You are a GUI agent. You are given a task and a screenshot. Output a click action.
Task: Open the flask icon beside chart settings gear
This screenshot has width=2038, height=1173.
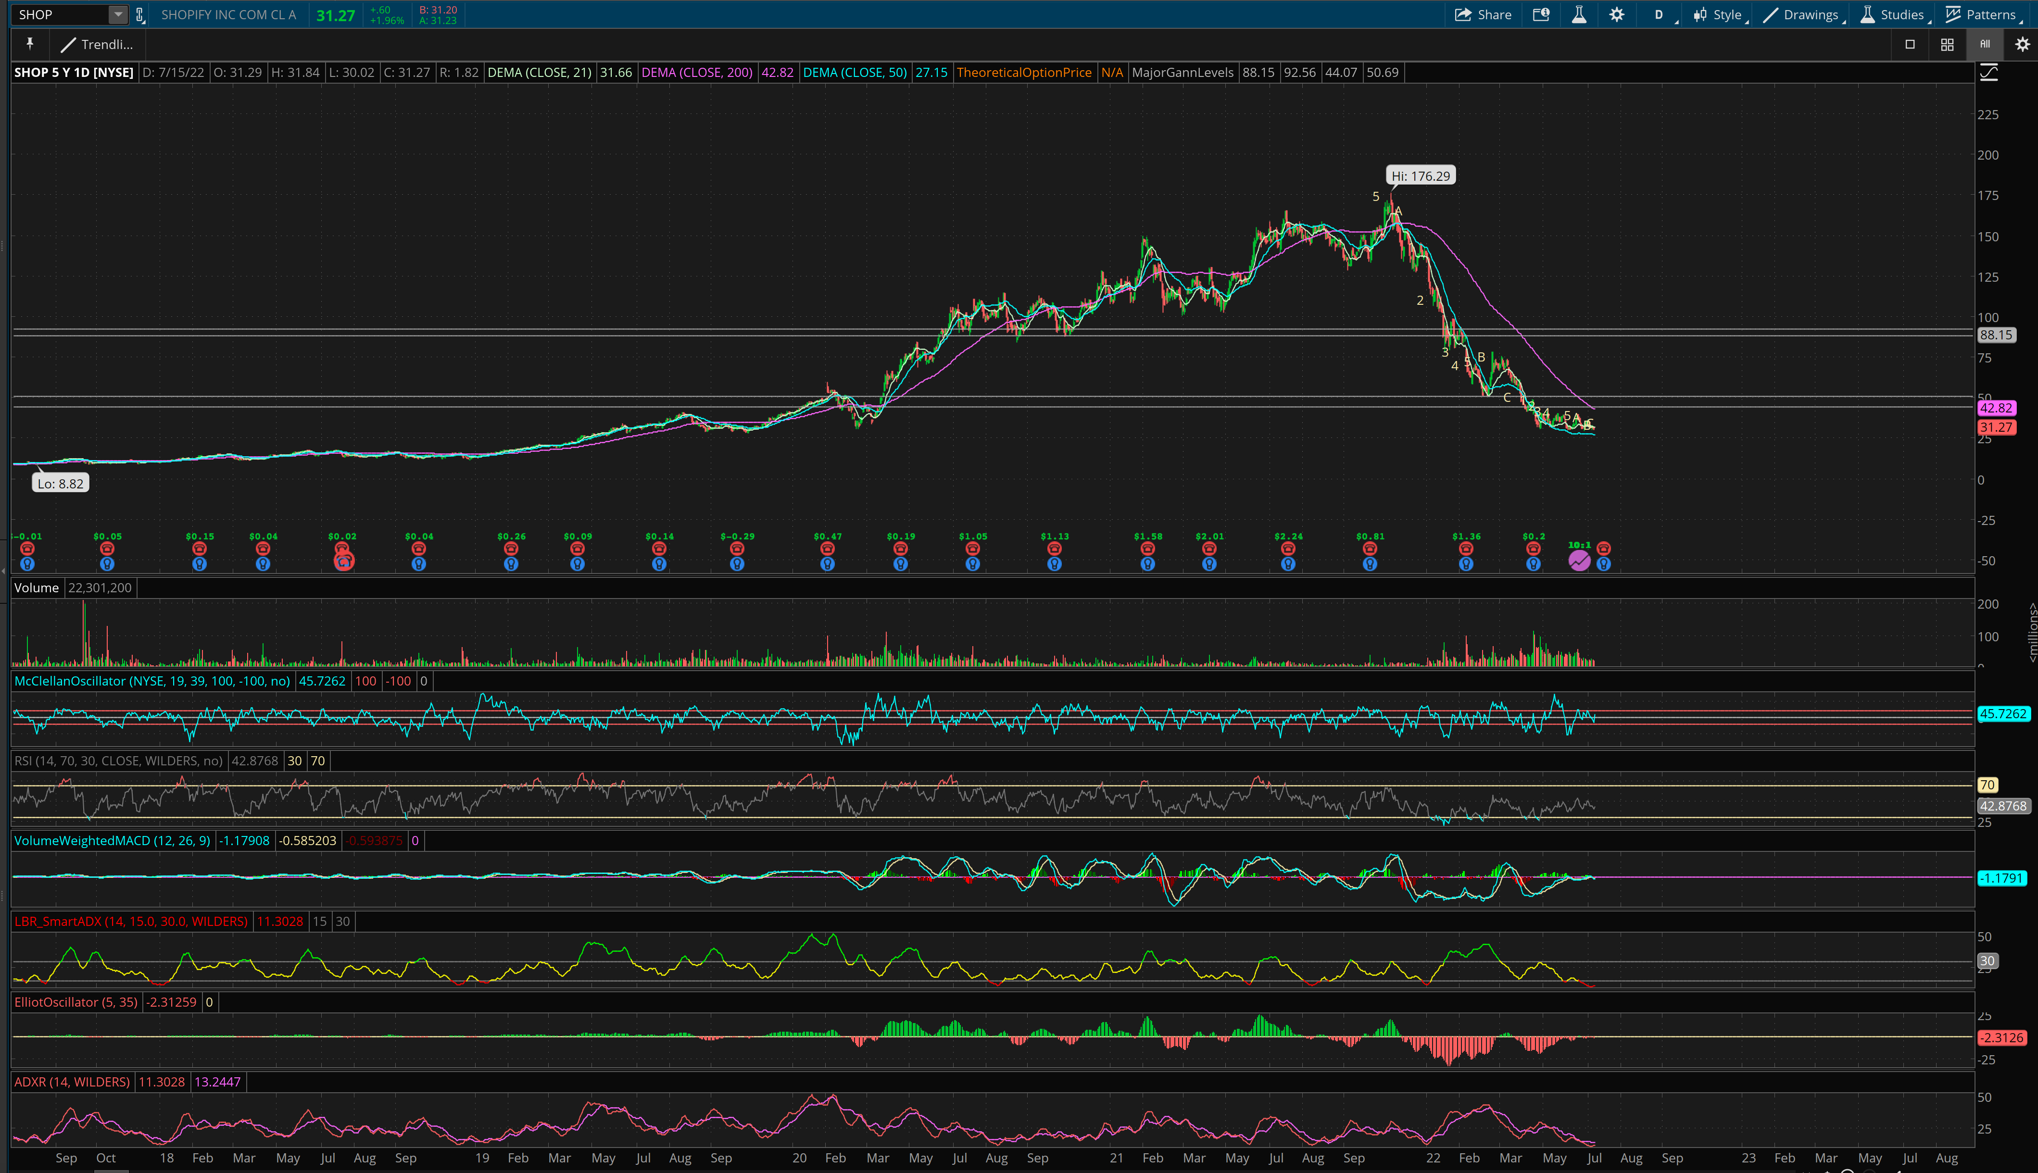(x=1579, y=14)
